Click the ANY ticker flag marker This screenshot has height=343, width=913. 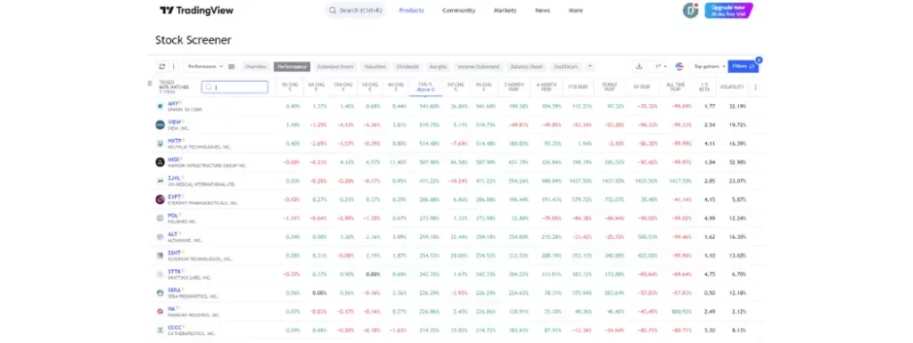click(181, 103)
